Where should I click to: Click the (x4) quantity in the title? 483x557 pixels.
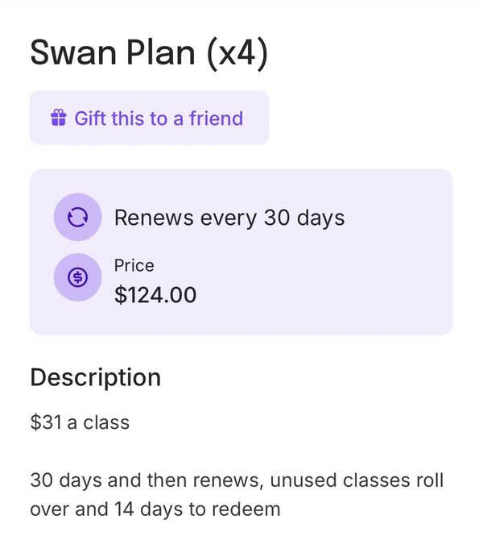click(x=236, y=53)
